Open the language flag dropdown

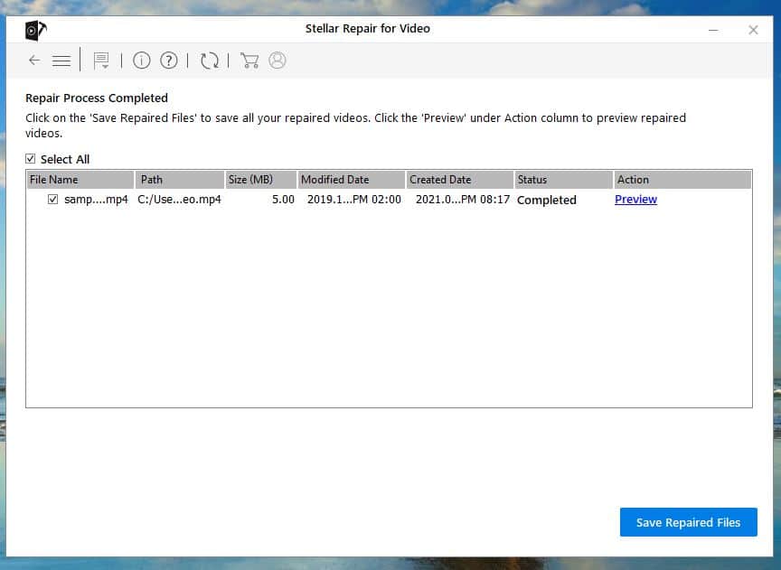tap(102, 61)
